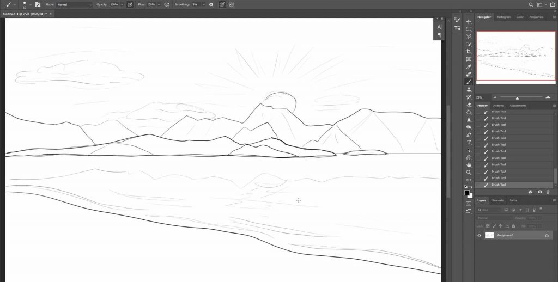Viewport: 558px width, 282px height.
Task: Switch to the Actions tab
Action: coord(498,106)
